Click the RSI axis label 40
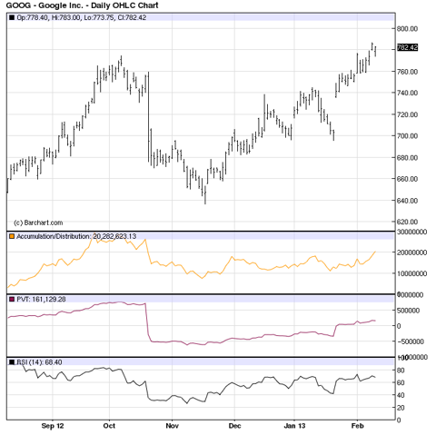 tap(401, 395)
